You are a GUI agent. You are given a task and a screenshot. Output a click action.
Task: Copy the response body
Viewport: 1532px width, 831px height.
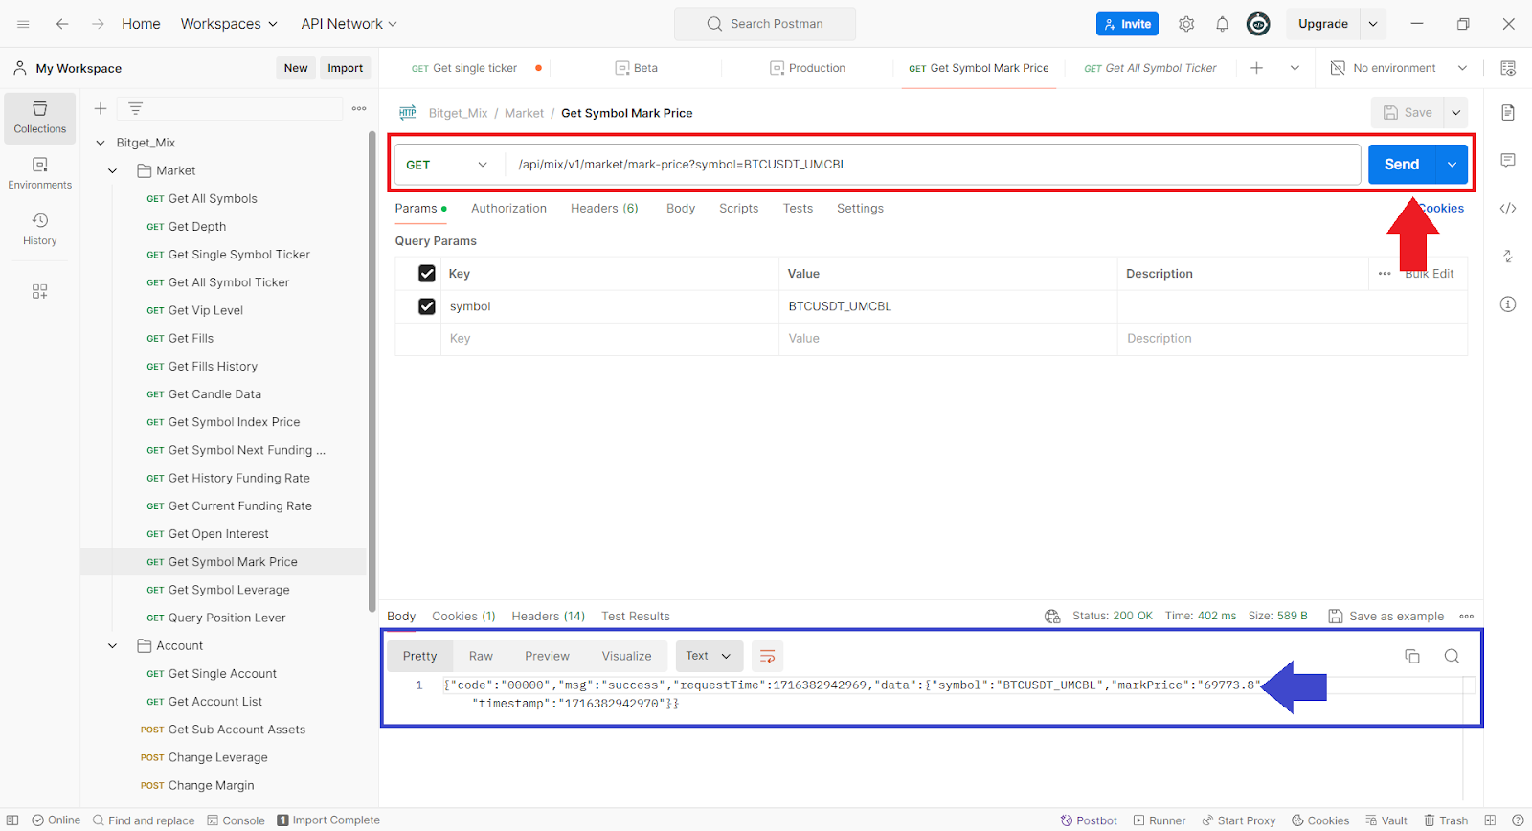click(1412, 656)
